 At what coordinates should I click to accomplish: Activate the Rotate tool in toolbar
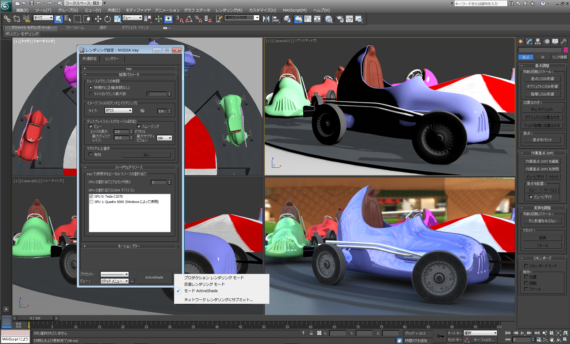click(107, 19)
